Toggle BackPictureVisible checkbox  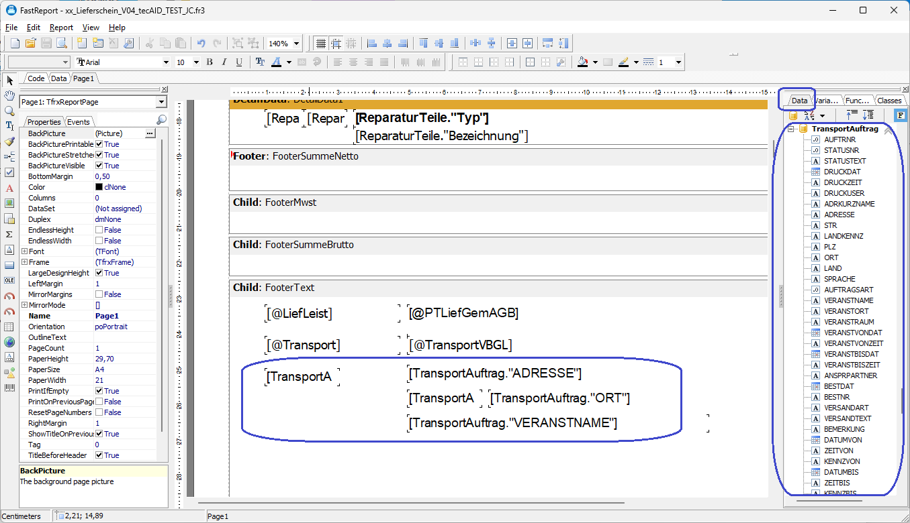(x=99, y=166)
